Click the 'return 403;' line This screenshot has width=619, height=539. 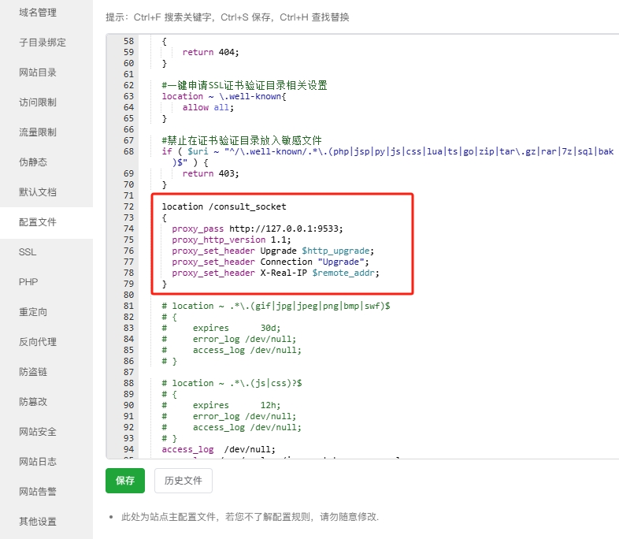click(x=211, y=173)
